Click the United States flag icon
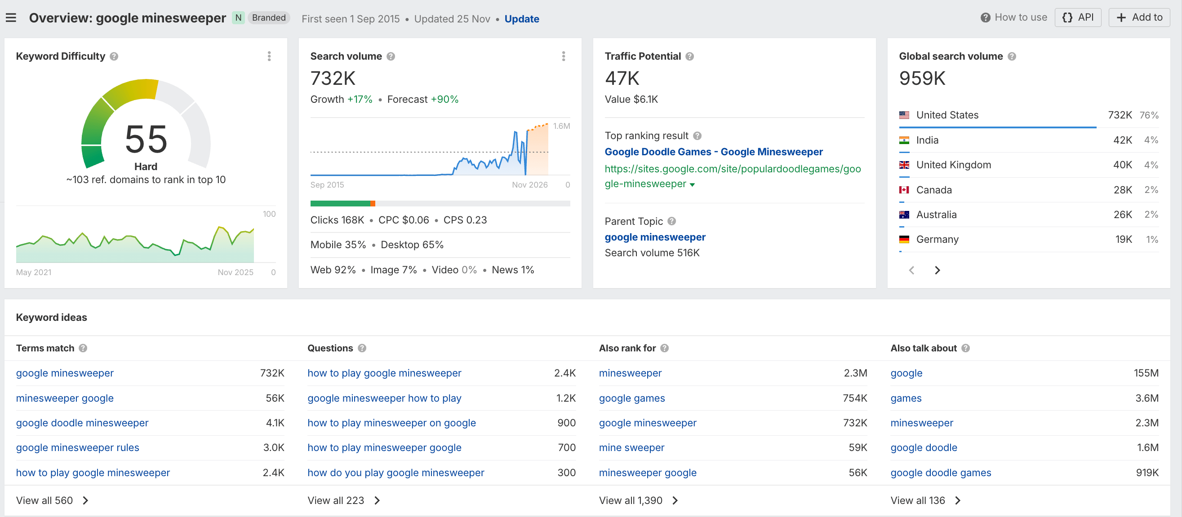The image size is (1182, 517). 904,115
